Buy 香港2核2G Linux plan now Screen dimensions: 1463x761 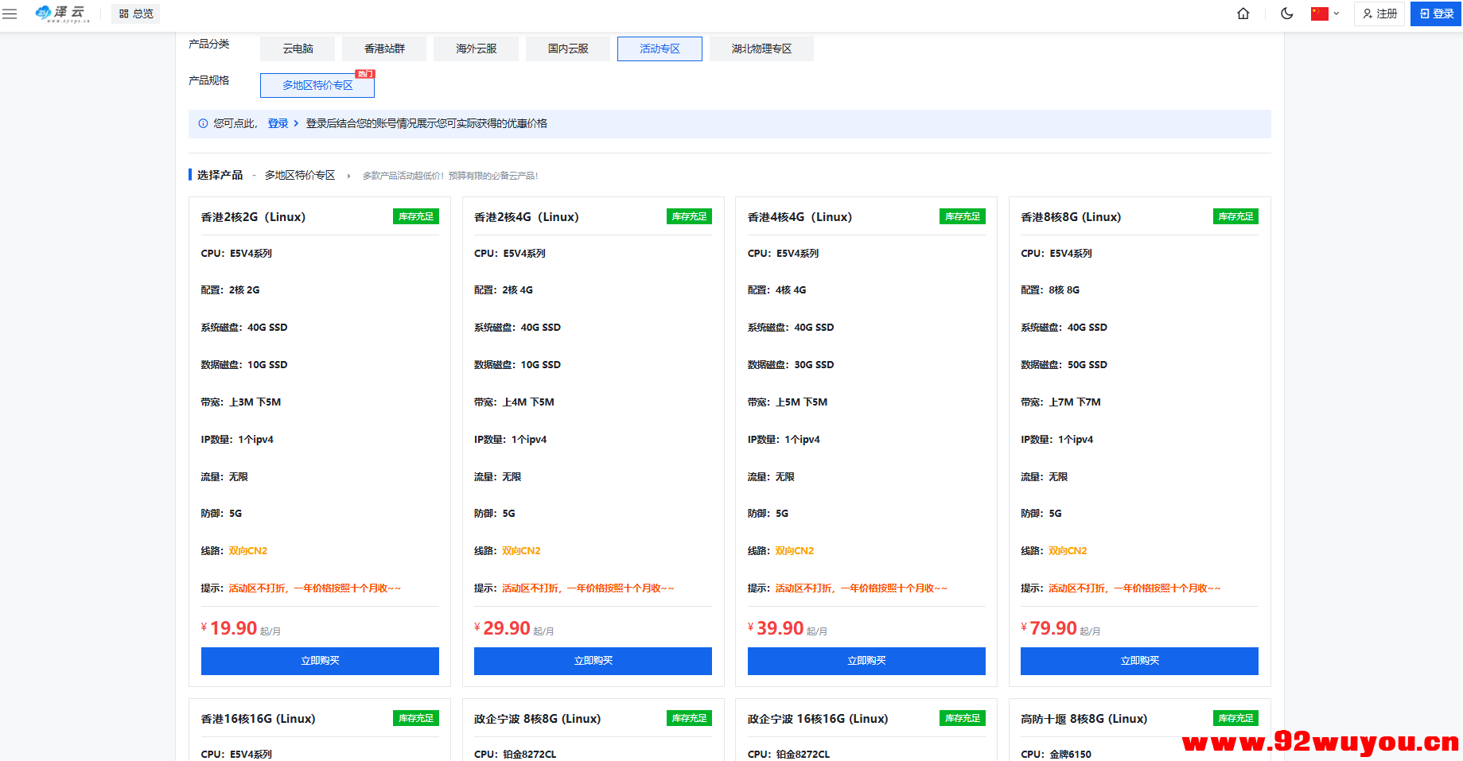(320, 661)
